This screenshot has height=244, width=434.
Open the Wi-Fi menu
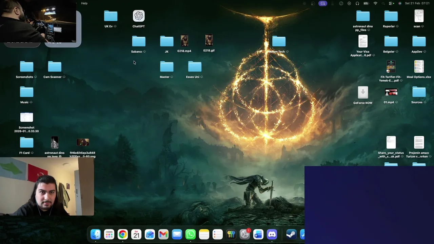[x=375, y=3]
